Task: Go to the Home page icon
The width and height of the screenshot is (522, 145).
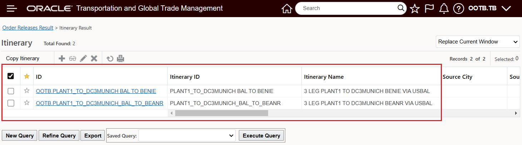Action: coord(287,9)
